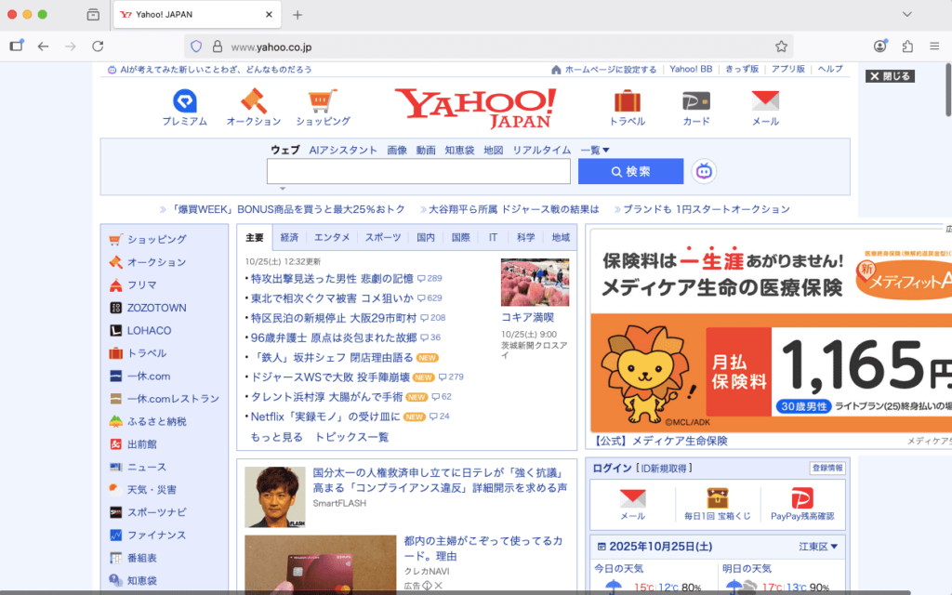Select the スポーツ news tab
952x595 pixels.
383,237
